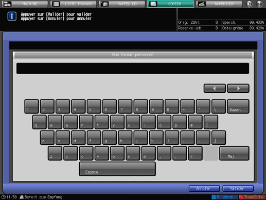Viewport: 266px width, 200px height.
Task: Tap the v key
Action: point(102,153)
